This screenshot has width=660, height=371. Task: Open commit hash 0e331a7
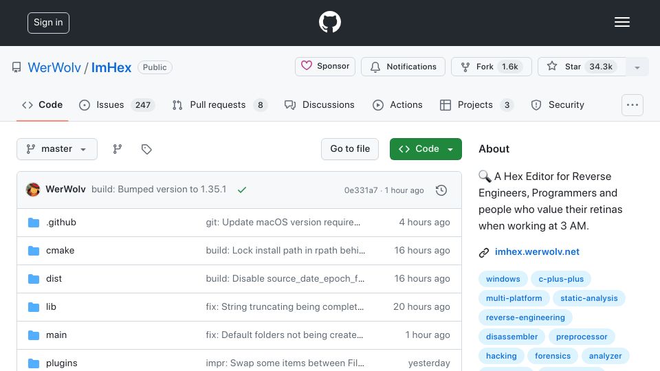tap(361, 190)
